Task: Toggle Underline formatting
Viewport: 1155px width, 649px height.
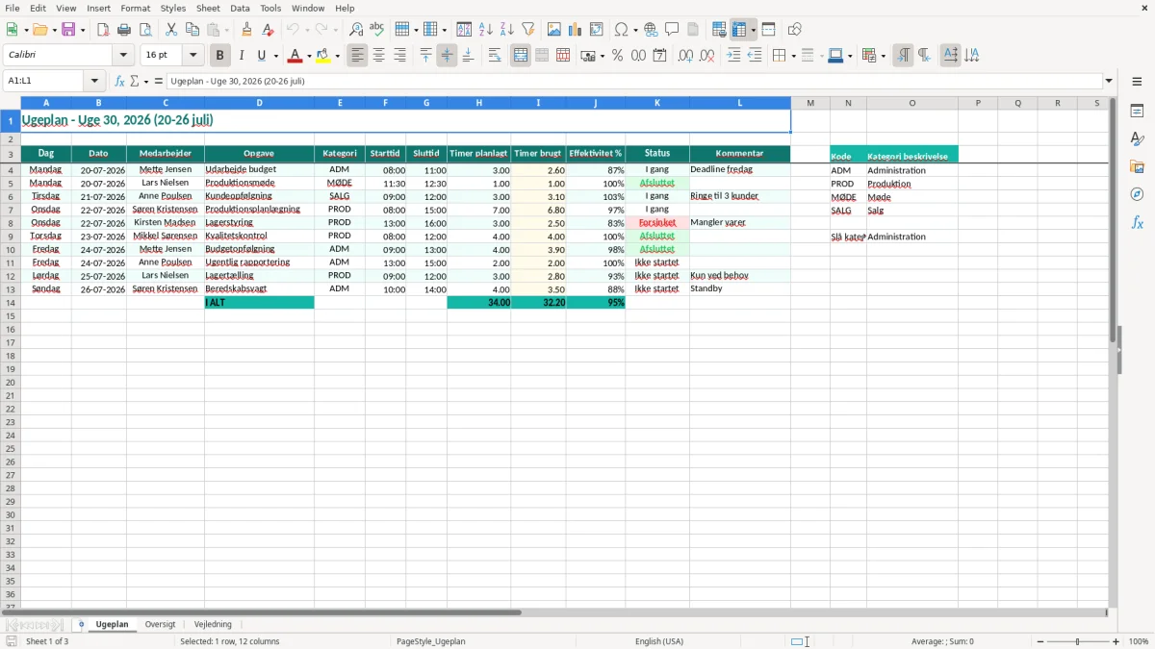Action: tap(261, 56)
